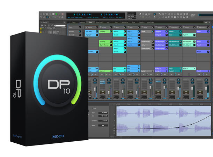
Task: Click the gear icon beside the Fx icon
Action: tap(187, 17)
